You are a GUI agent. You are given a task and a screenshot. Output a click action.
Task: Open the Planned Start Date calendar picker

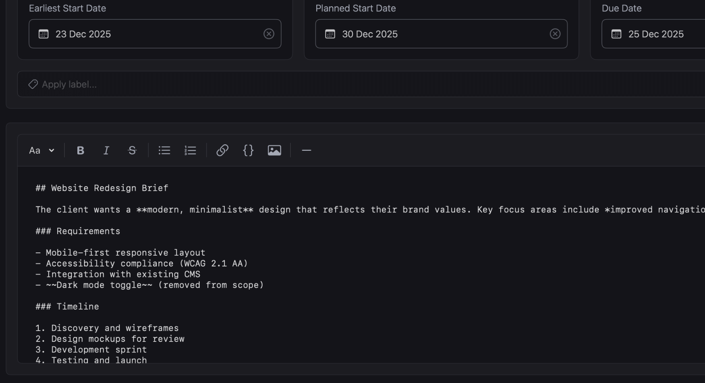[330, 34]
